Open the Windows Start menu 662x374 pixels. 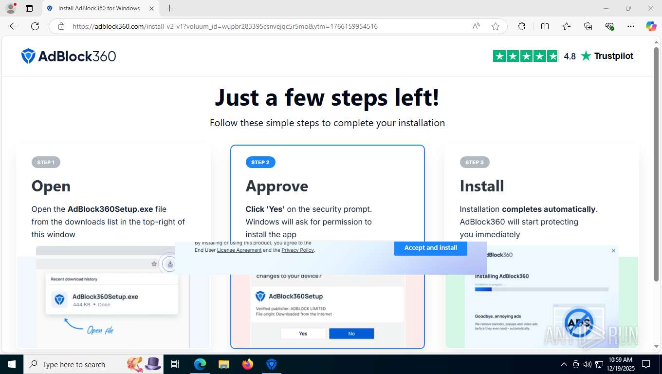tap(12, 364)
